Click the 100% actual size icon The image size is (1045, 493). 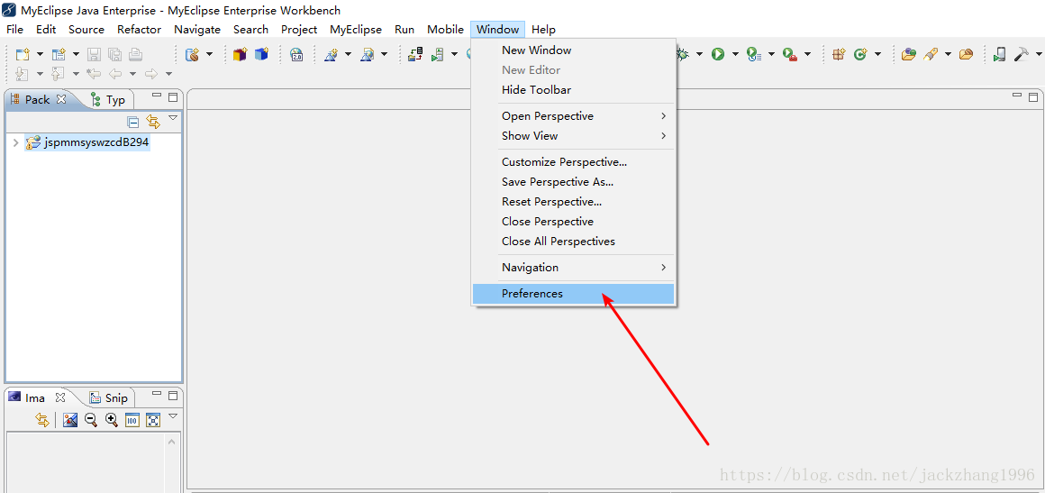[132, 420]
